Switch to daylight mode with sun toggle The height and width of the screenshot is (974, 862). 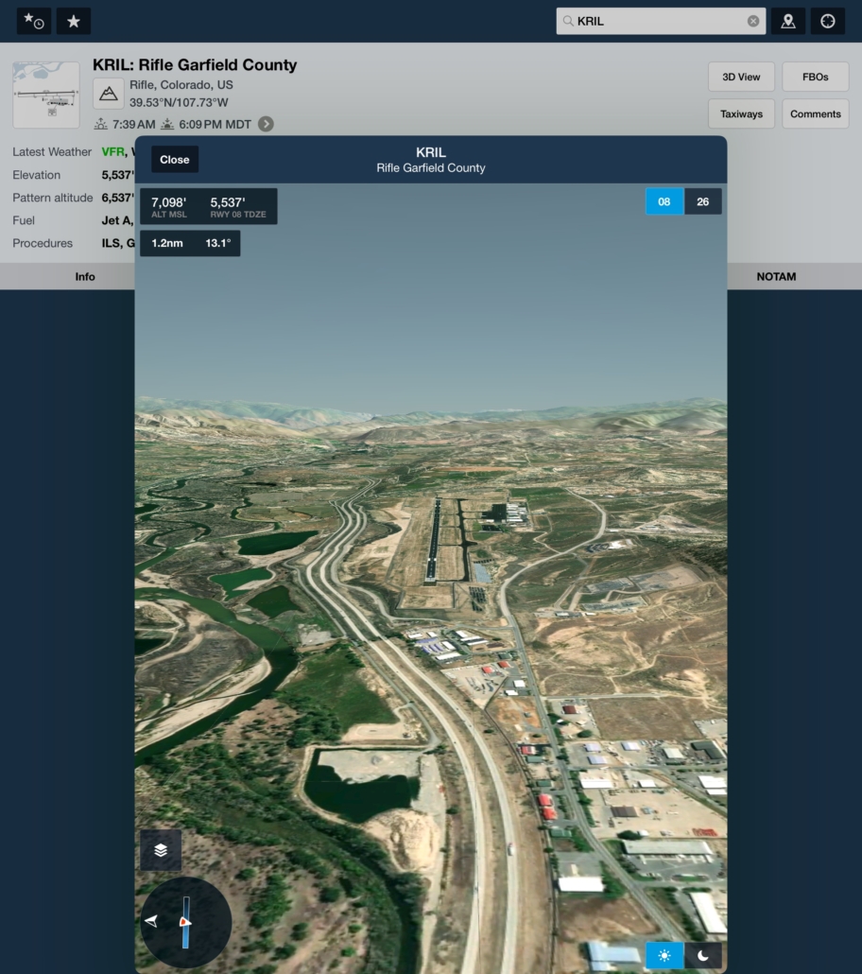tap(664, 955)
